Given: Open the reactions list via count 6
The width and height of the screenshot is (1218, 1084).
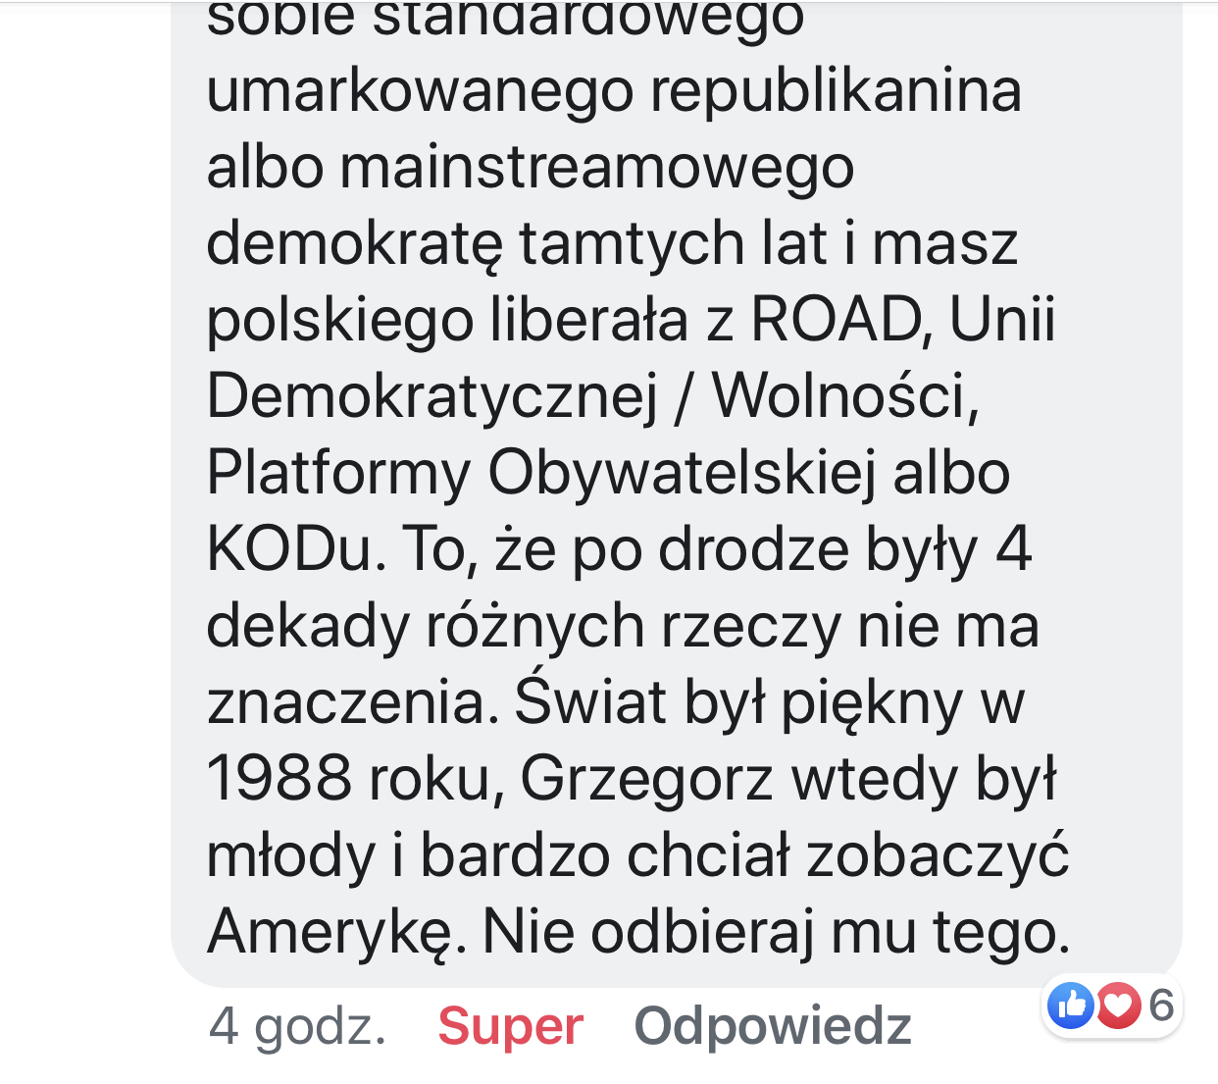Looking at the screenshot, I should click(1161, 1006).
